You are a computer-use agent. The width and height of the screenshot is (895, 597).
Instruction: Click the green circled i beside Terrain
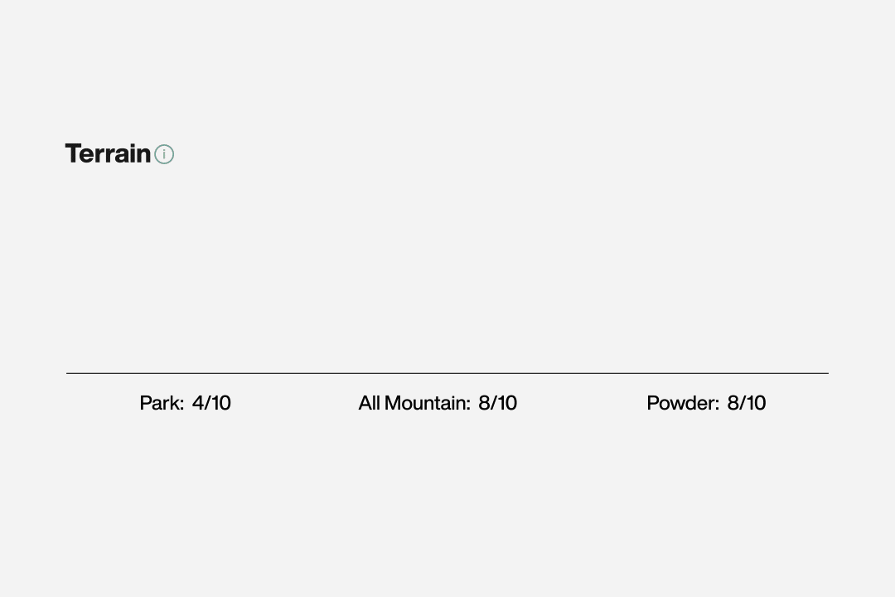[164, 154]
